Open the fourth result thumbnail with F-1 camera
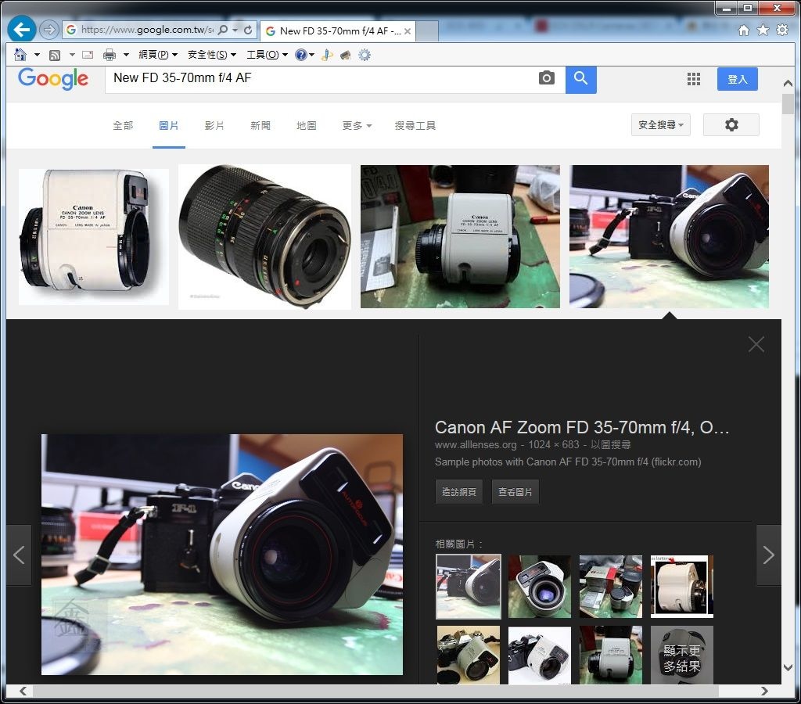 click(670, 236)
